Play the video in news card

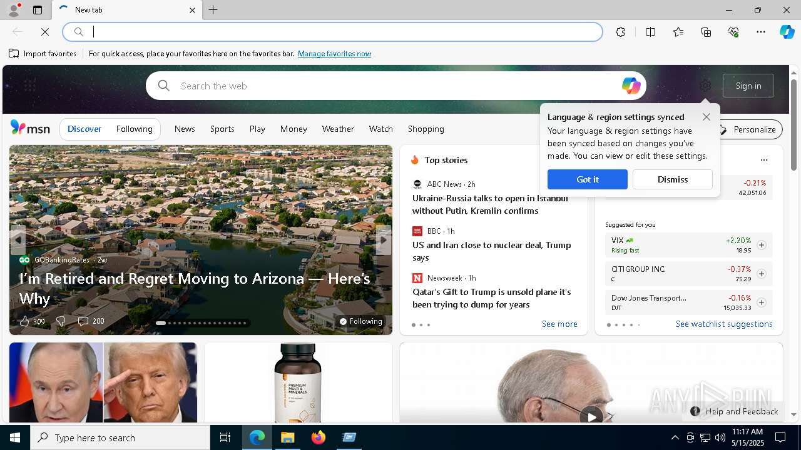click(591, 416)
